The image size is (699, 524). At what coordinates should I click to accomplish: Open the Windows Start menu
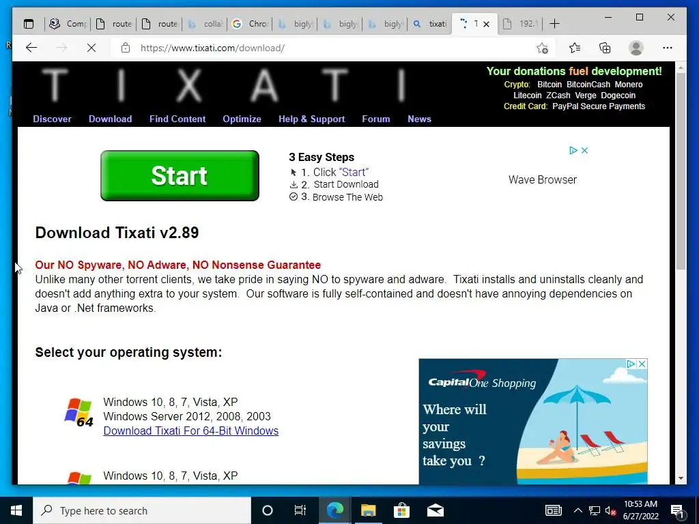[x=16, y=510]
